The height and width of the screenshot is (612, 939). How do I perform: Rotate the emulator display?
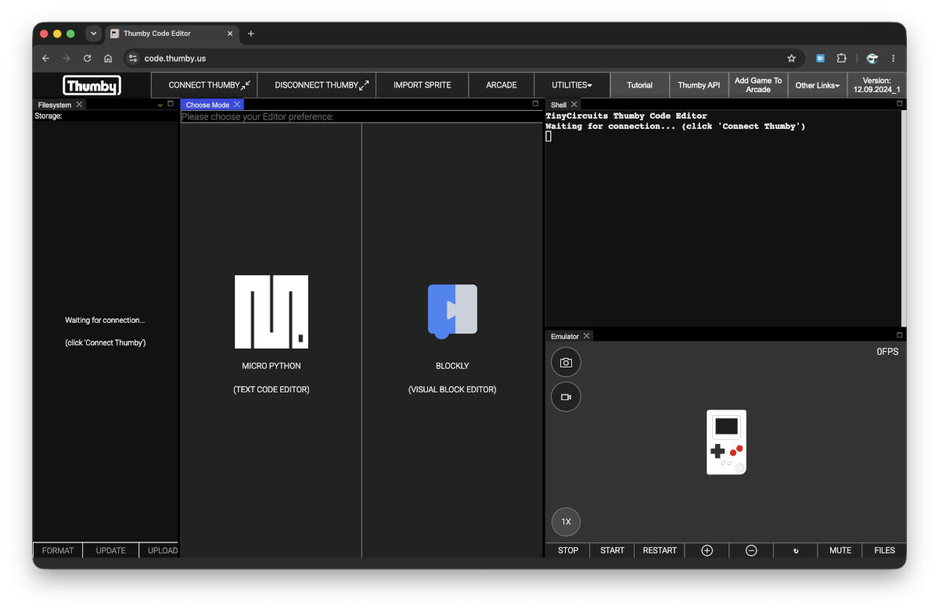pos(796,550)
